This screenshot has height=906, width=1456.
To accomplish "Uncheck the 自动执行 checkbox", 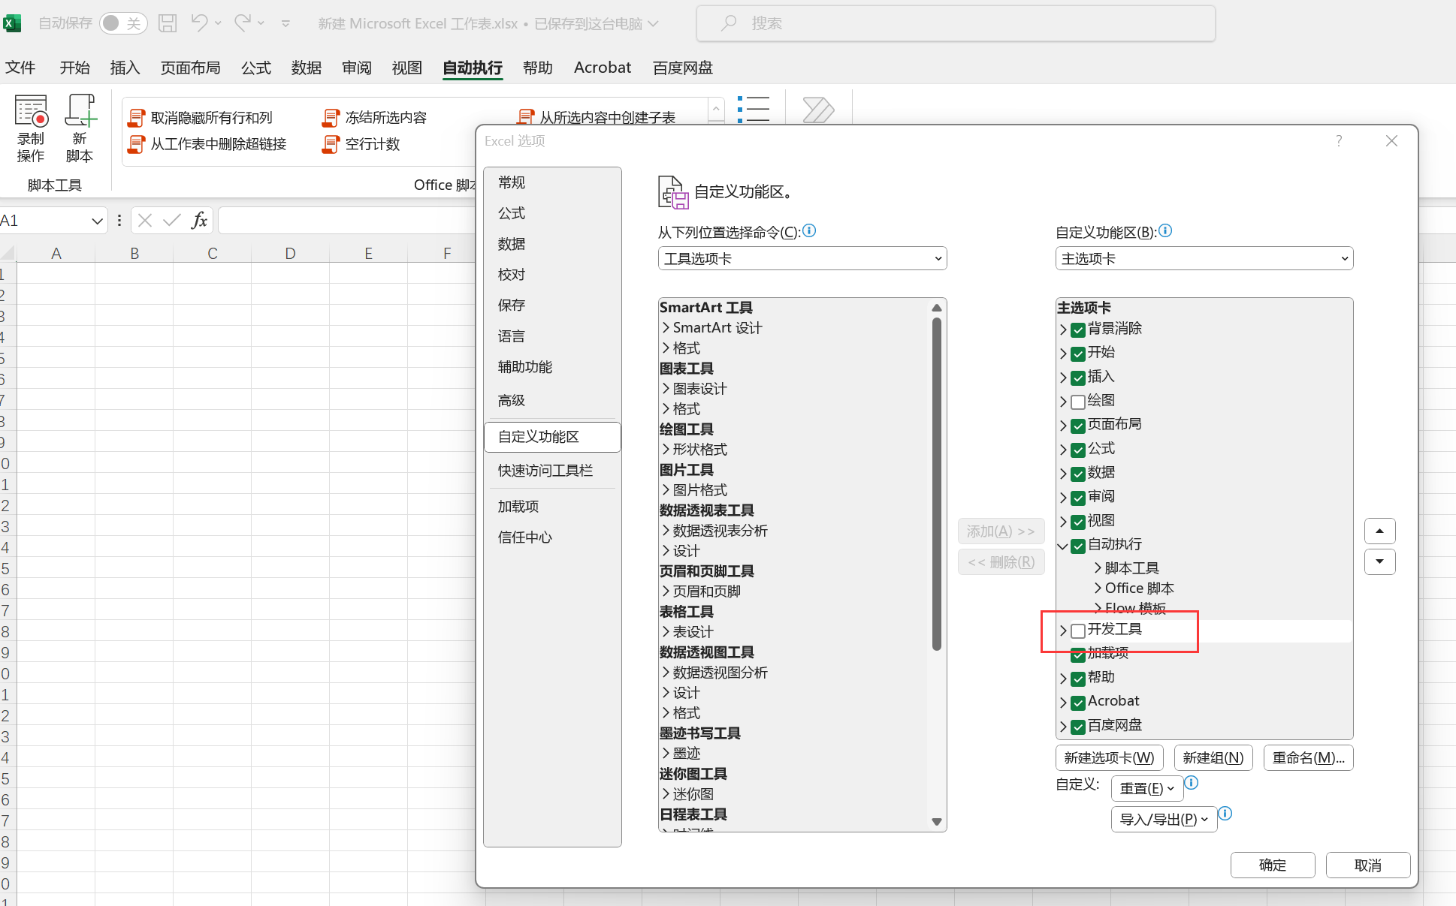I will pos(1078,546).
